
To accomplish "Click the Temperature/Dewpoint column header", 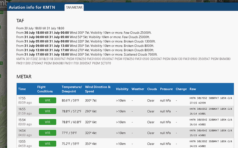I will 72,89.
